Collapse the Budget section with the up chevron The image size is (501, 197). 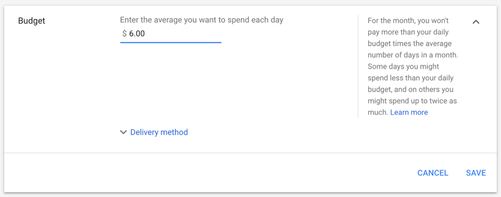(476, 22)
